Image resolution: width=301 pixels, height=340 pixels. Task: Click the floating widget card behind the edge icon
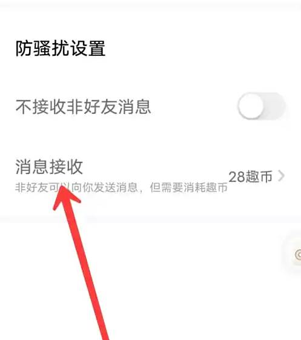coord(293,254)
